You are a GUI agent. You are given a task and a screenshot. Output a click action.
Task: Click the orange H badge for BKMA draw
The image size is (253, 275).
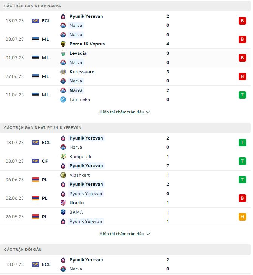(242, 217)
